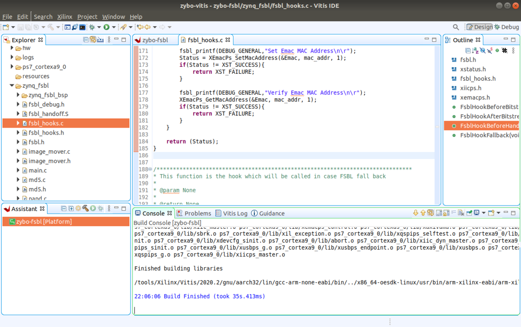Place cursor on empty line 186 in editor
Screen dimensions: 521x327
coord(293,155)
